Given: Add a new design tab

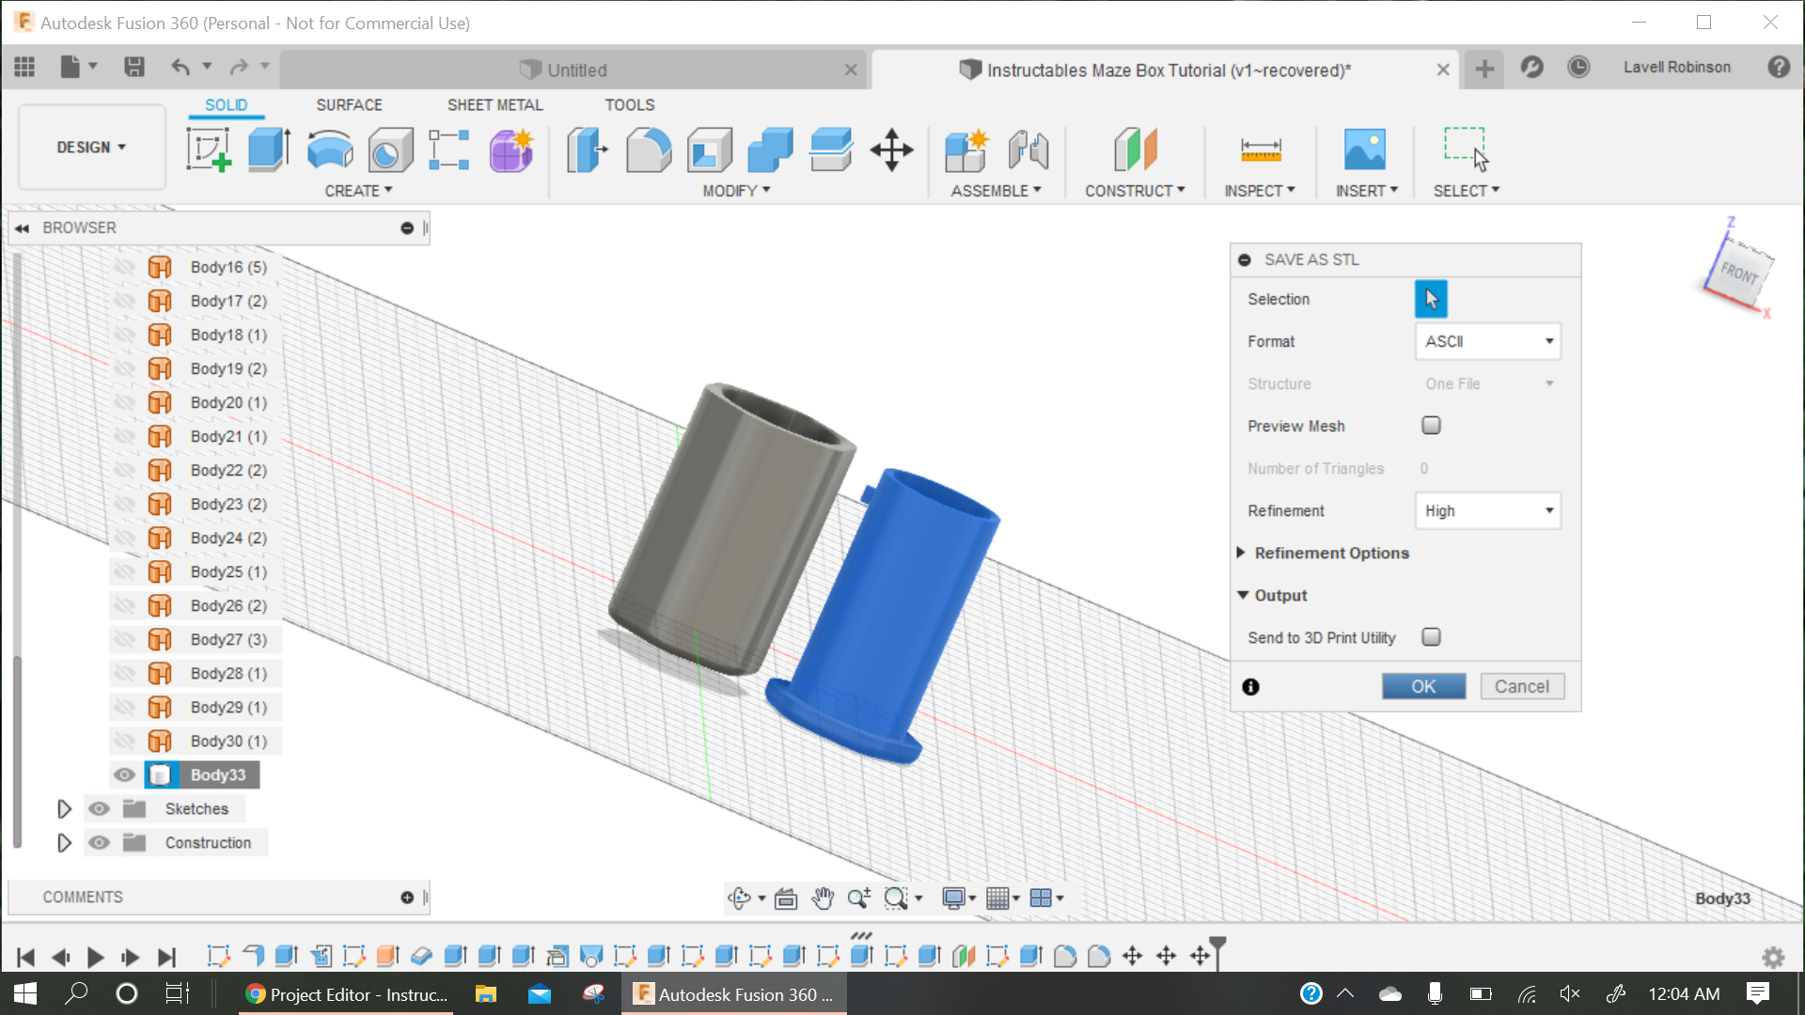Looking at the screenshot, I should 1484,69.
